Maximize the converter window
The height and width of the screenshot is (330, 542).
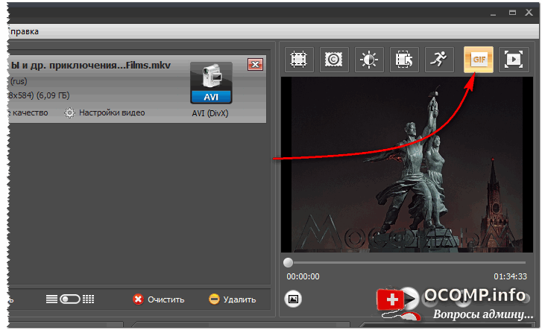point(512,13)
